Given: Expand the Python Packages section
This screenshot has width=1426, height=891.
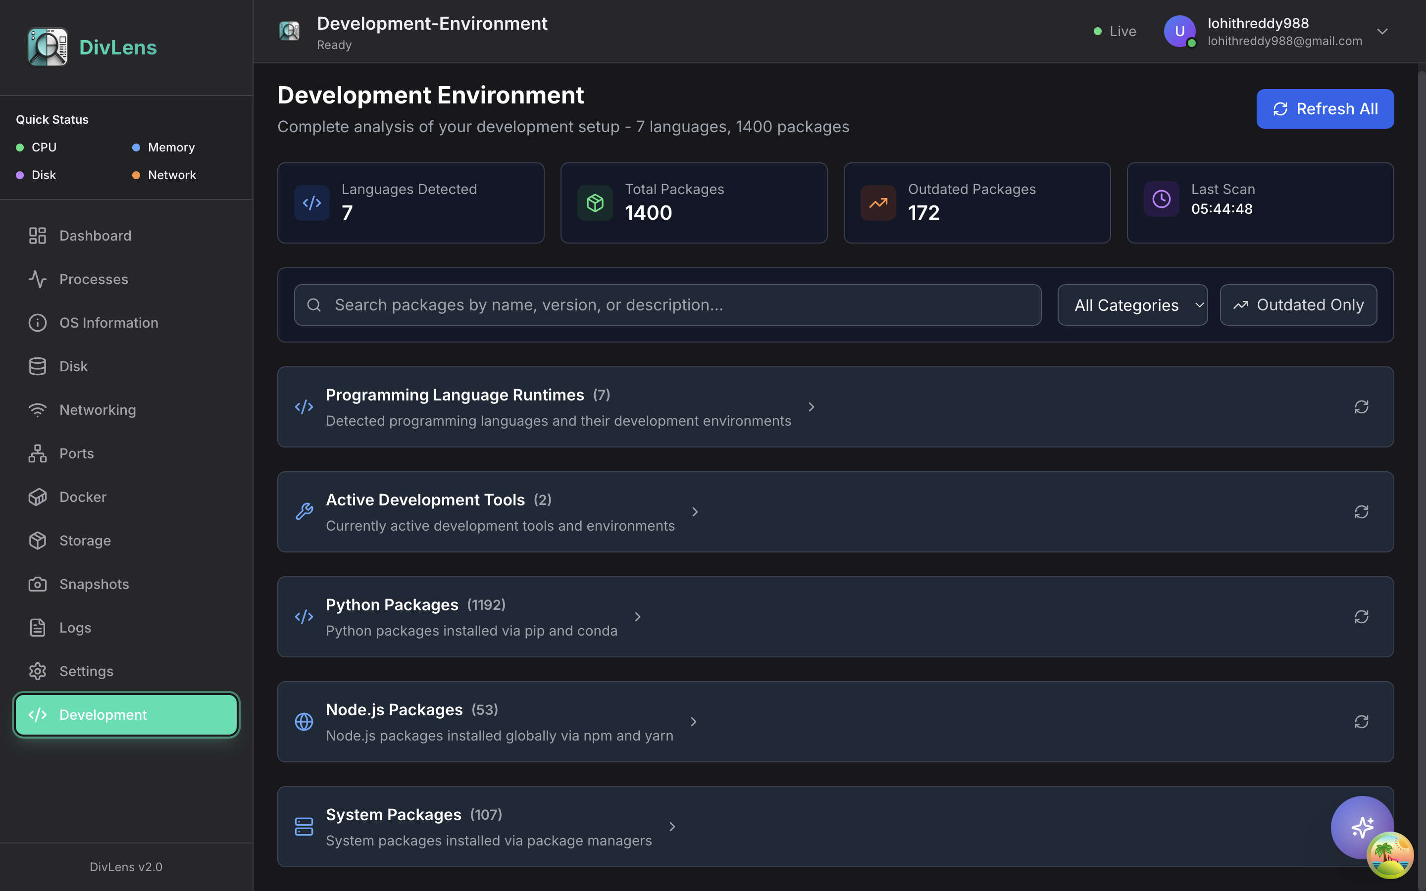Looking at the screenshot, I should (x=638, y=617).
